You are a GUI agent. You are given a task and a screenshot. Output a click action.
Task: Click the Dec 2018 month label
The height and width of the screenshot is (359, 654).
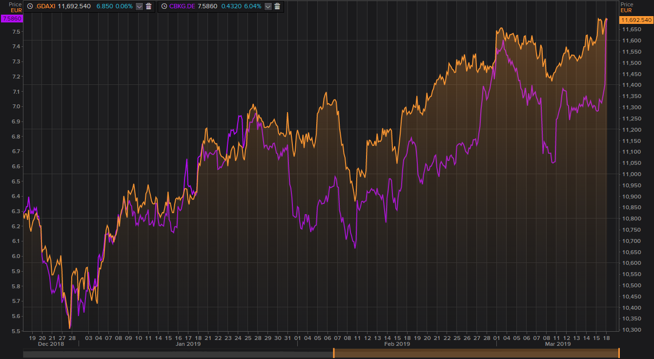(x=51, y=344)
